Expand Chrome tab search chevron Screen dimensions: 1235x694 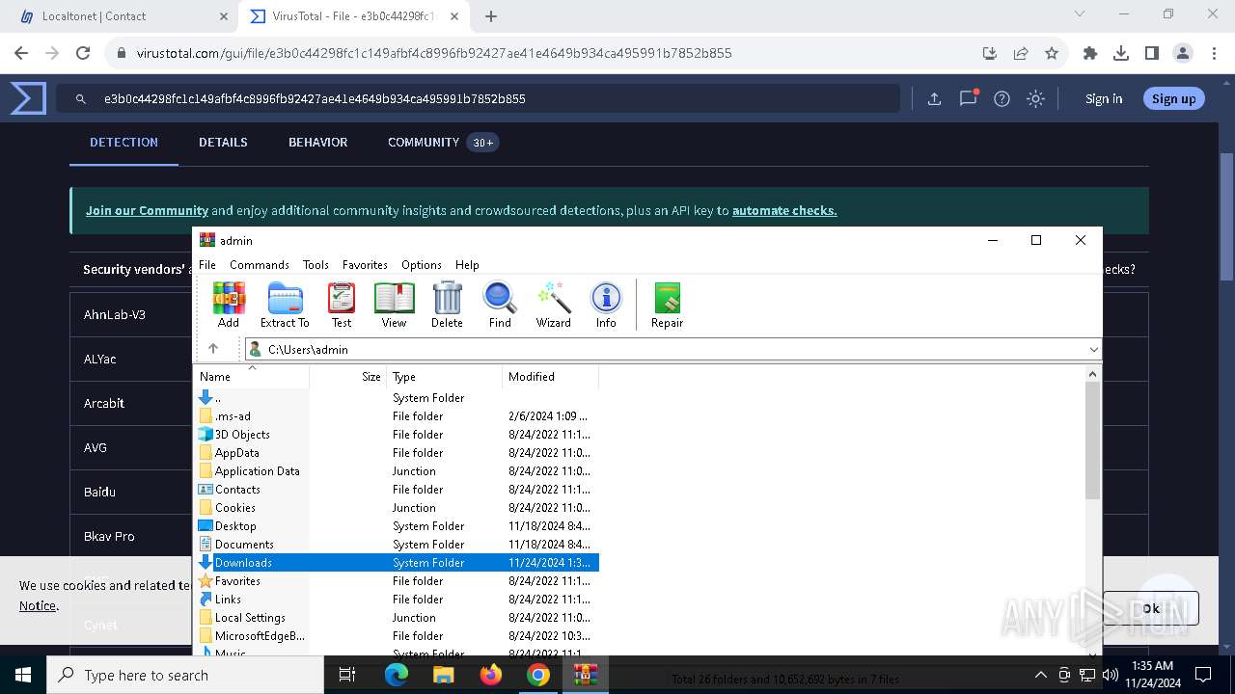point(1082,14)
